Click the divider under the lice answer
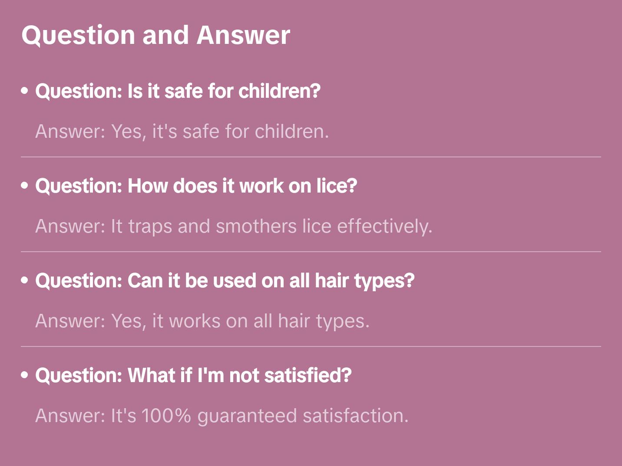The image size is (622, 466). pyautogui.click(x=311, y=252)
